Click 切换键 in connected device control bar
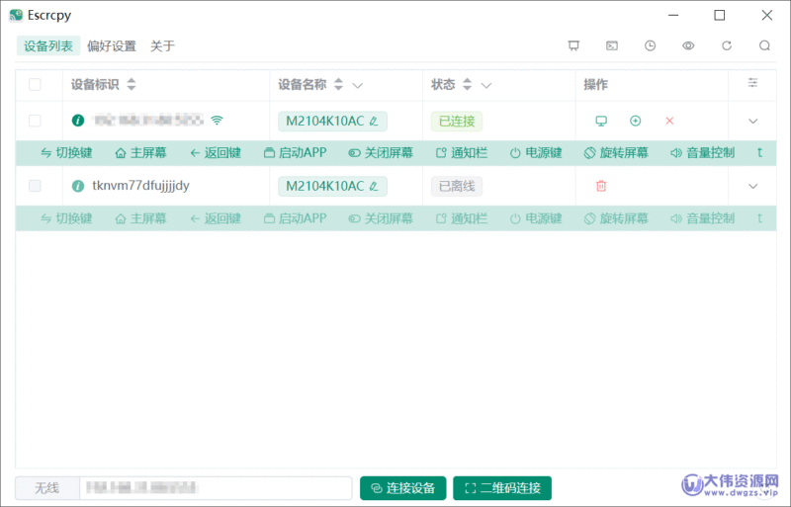The image size is (791, 507). click(x=66, y=153)
